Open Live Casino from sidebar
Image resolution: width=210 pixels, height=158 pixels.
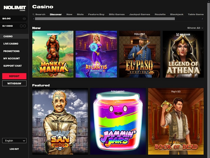tap(11, 44)
